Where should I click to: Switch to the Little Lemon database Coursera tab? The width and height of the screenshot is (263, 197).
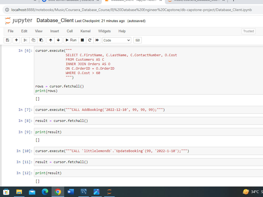click(x=68, y=1)
